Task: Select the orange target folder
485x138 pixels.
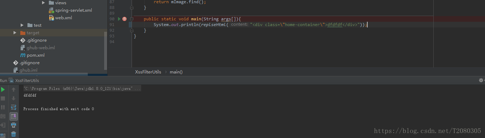Action: [x=33, y=33]
